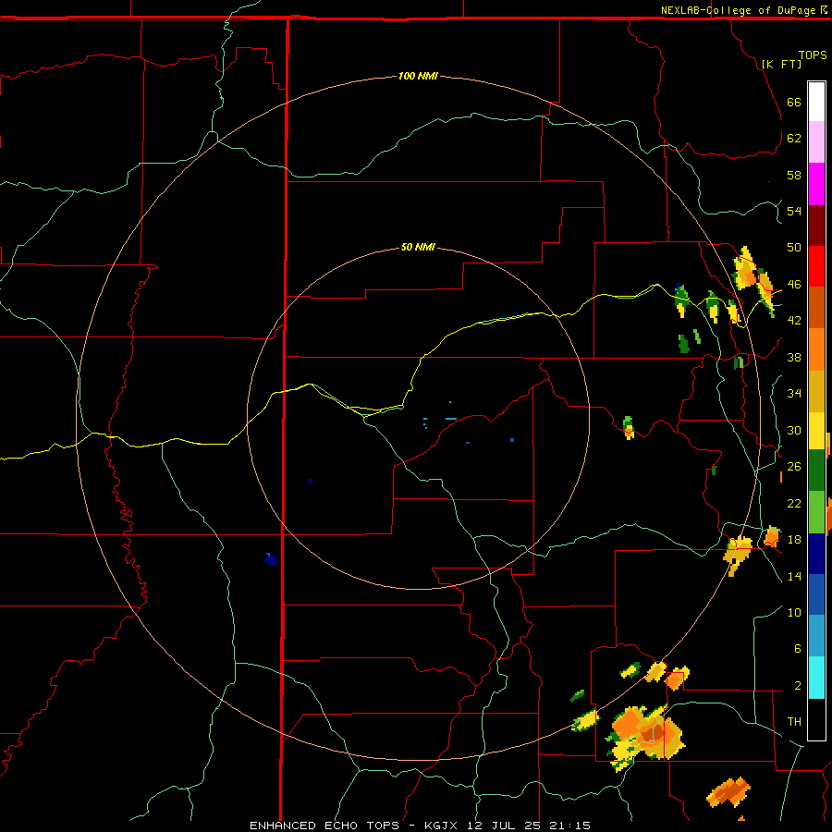Click the small navy echo southwest of center
Viewport: 832px width, 832px height.
pos(271,559)
